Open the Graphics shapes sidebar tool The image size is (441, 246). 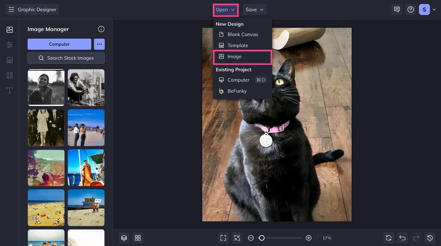[9, 75]
